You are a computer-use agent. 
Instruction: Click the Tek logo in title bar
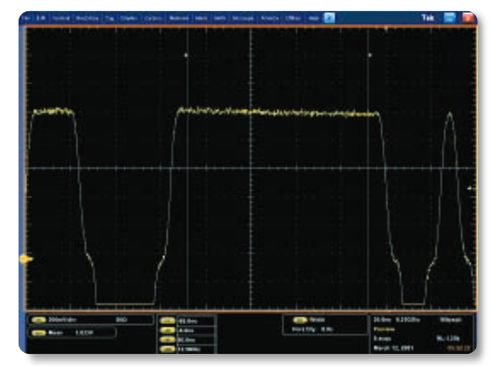[428, 18]
